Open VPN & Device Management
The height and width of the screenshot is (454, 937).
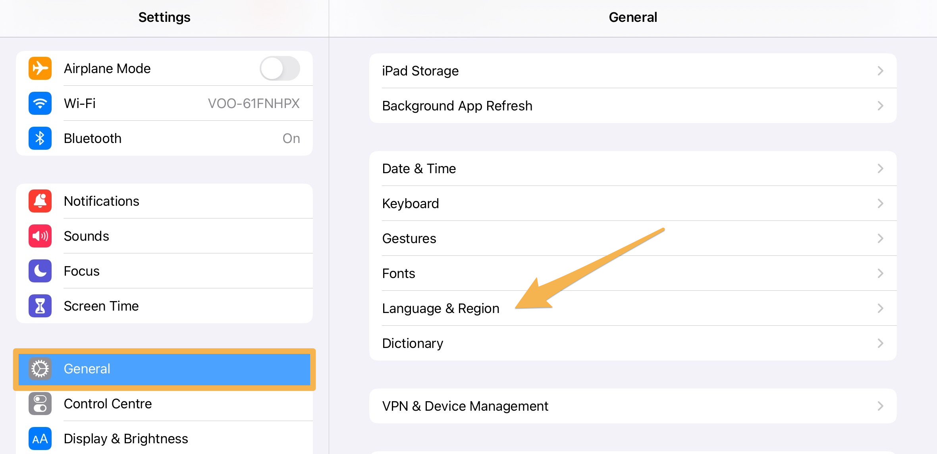tap(633, 406)
